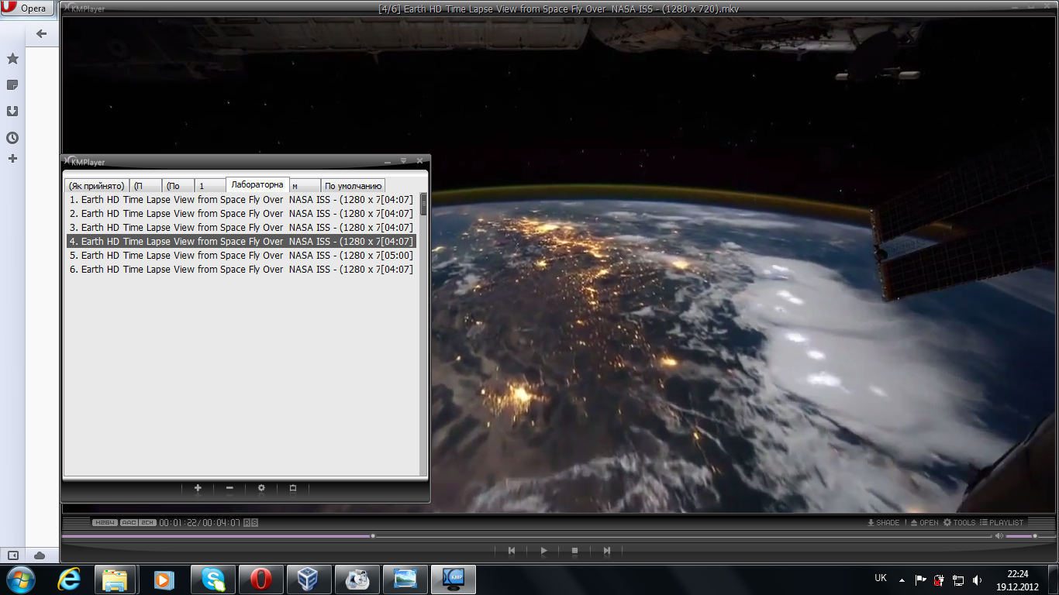The height and width of the screenshot is (595, 1059).
Task: Select playlist item 5 with duration 05:00
Action: click(x=241, y=256)
